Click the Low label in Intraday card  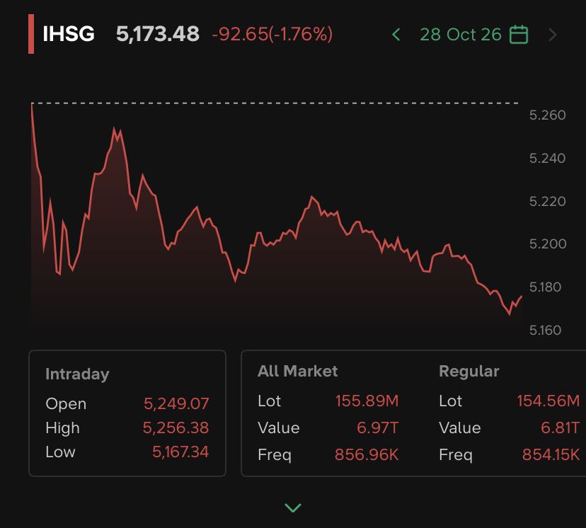[x=60, y=452]
